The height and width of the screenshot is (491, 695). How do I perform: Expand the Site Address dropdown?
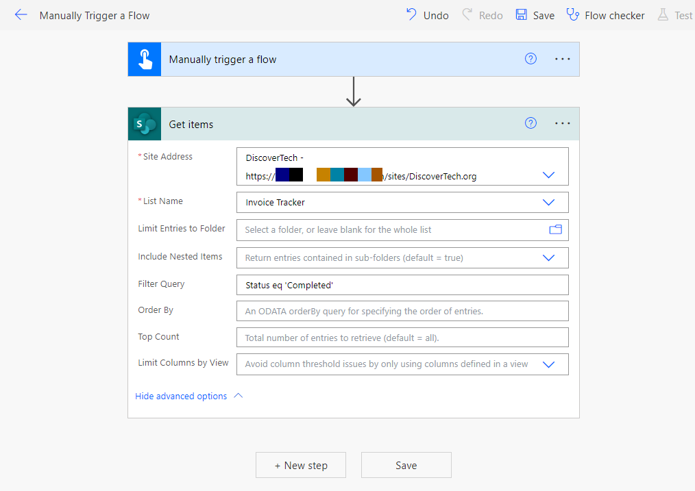(x=549, y=175)
